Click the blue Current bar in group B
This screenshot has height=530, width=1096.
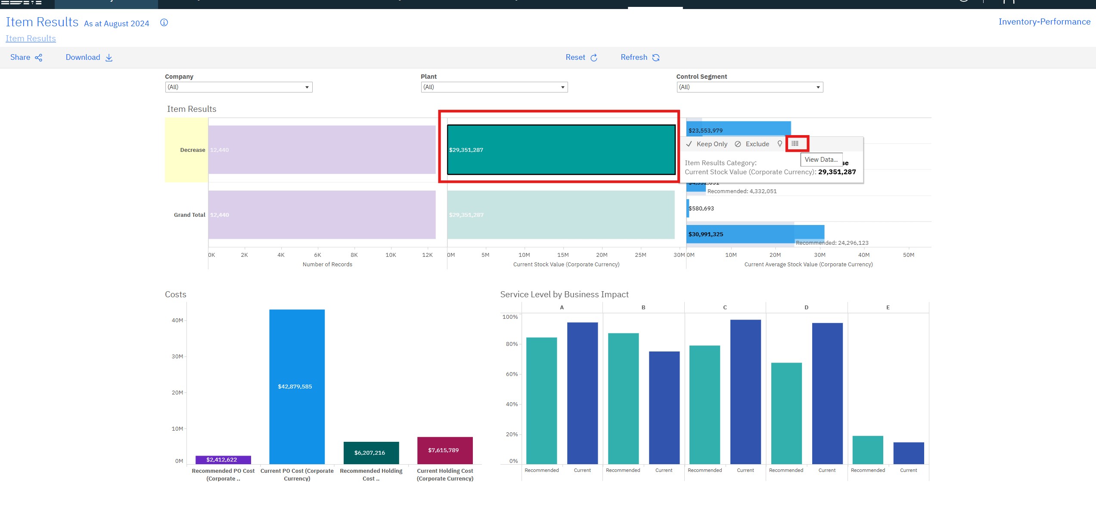coord(664,408)
